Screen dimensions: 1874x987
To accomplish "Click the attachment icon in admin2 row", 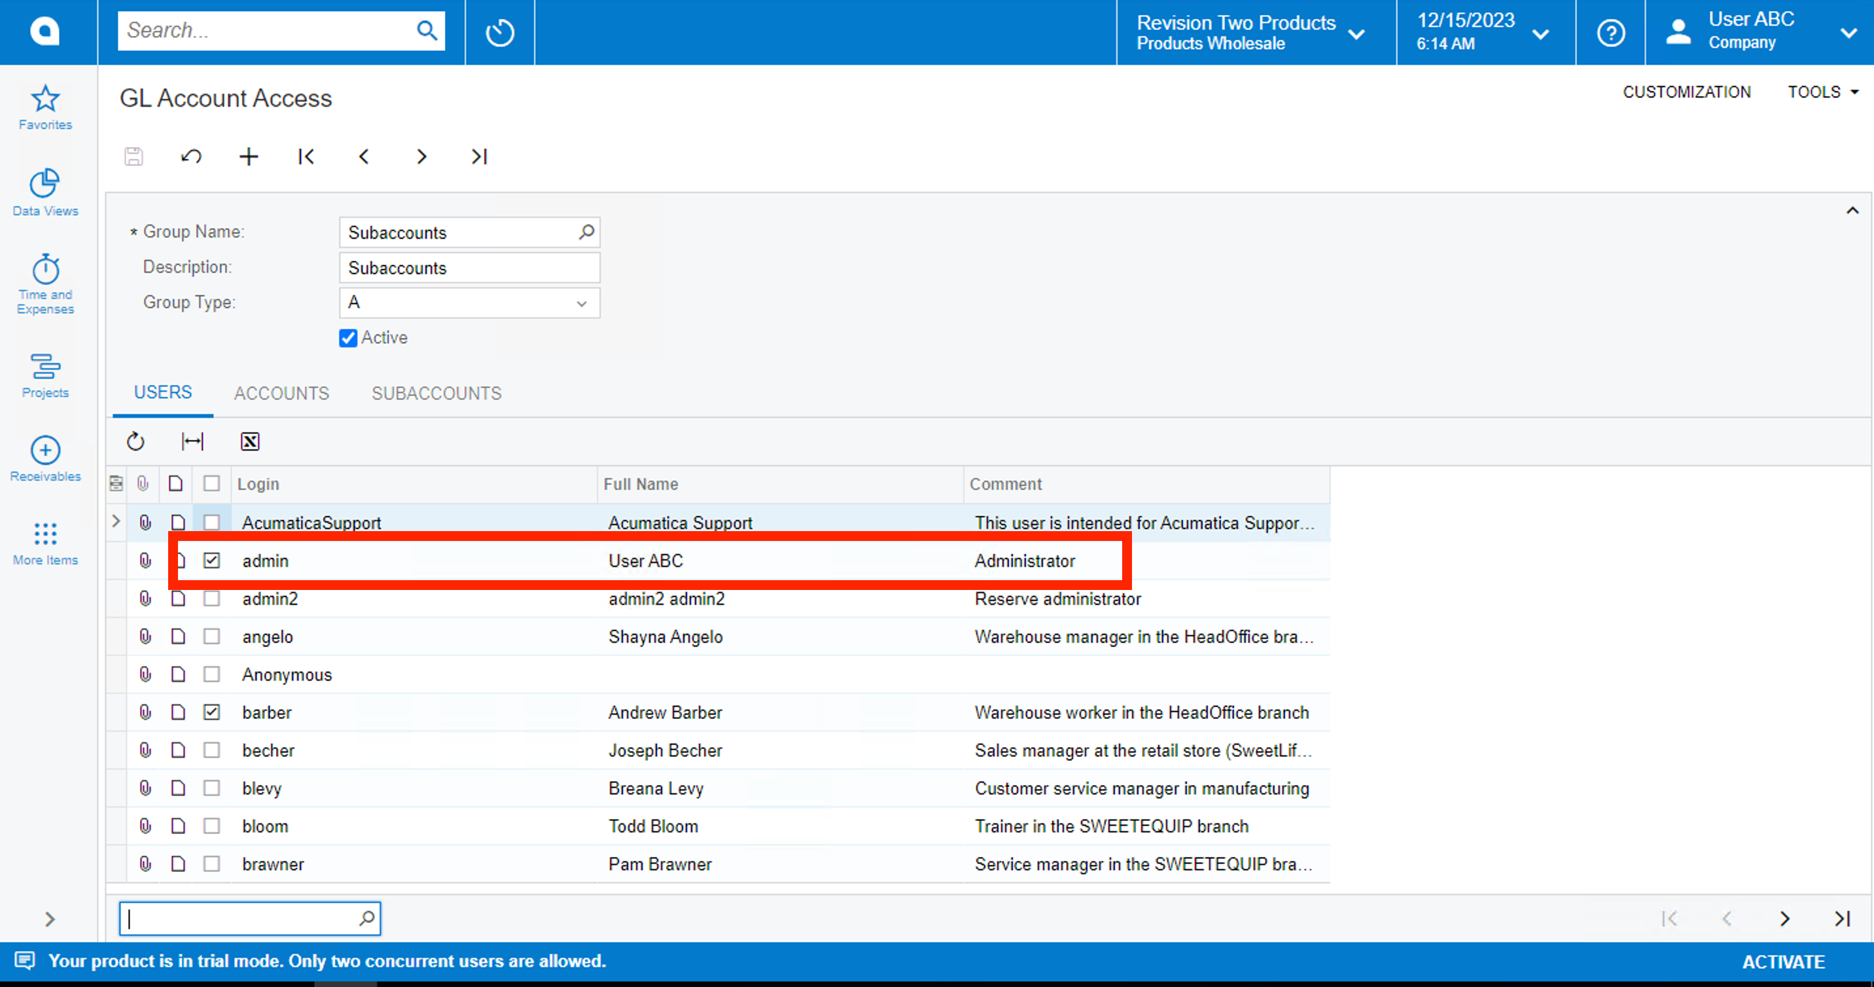I will [145, 598].
